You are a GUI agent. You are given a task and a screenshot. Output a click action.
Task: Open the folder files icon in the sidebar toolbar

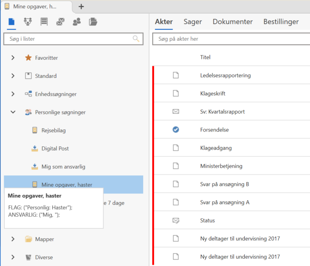(93, 22)
